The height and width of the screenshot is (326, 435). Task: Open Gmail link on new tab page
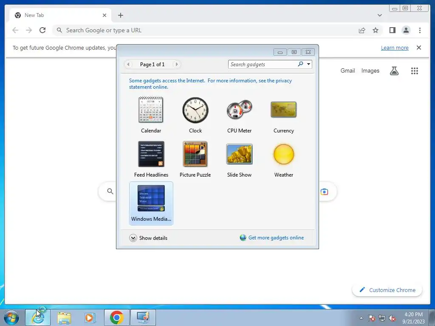pyautogui.click(x=347, y=71)
